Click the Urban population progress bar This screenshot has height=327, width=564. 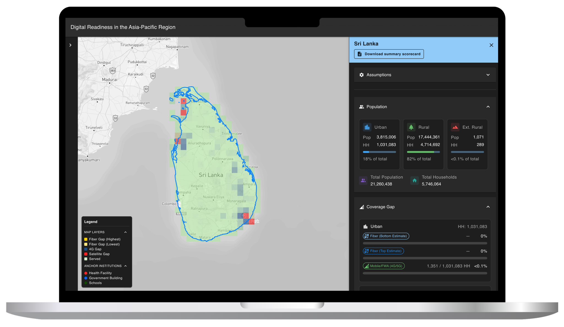(x=379, y=152)
